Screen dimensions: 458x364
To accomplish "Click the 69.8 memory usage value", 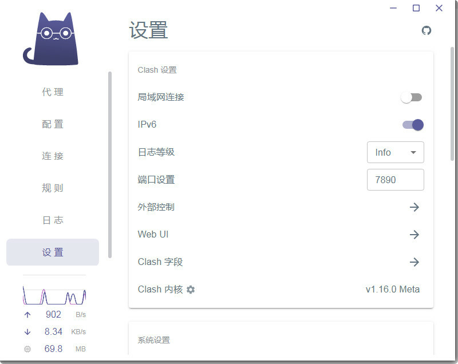I will pyautogui.click(x=53, y=349).
